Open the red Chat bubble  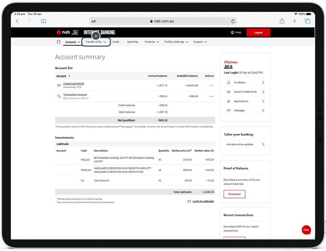pyautogui.click(x=306, y=230)
